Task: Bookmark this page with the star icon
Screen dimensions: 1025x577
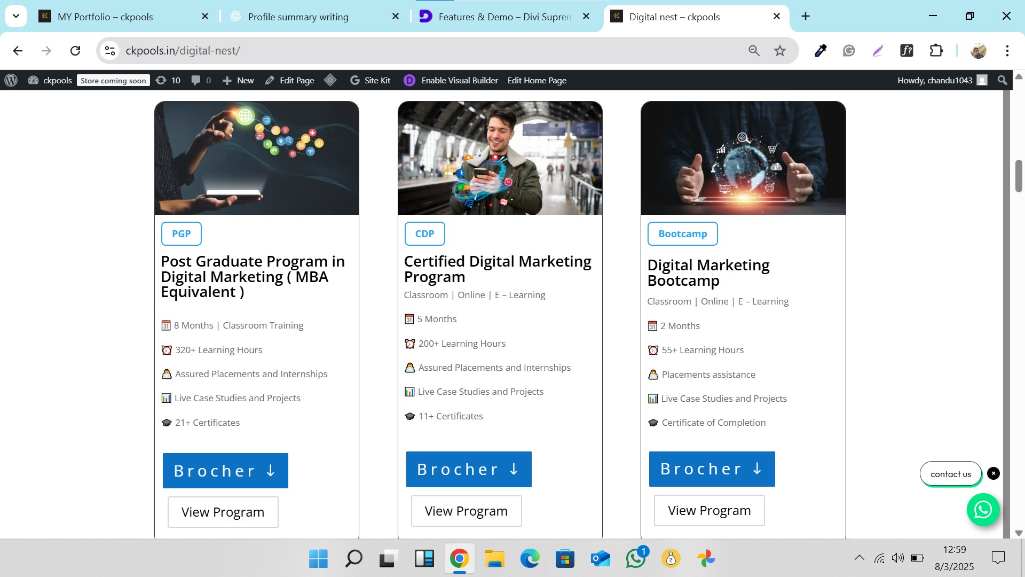Action: click(780, 51)
